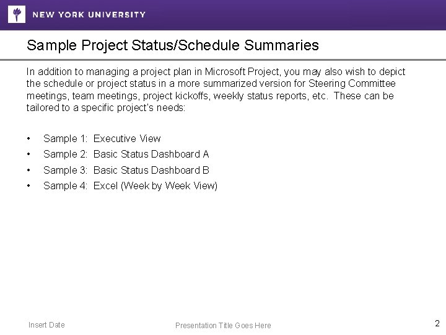The width and height of the screenshot is (446, 335).
Task: Click the 'Presentation Title Goes Here' footer
Action: (x=223, y=325)
